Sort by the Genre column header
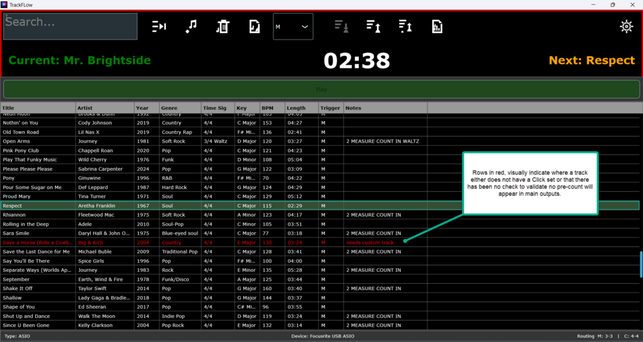Screen dimensions: 643x342 coord(180,108)
